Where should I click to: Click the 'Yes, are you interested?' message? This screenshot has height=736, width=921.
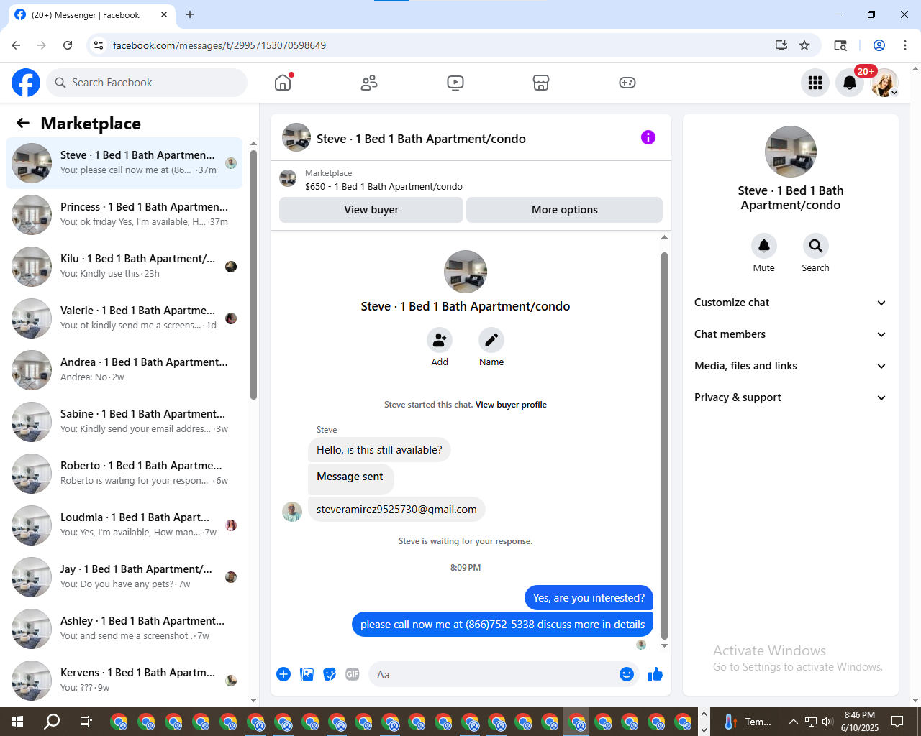point(589,598)
